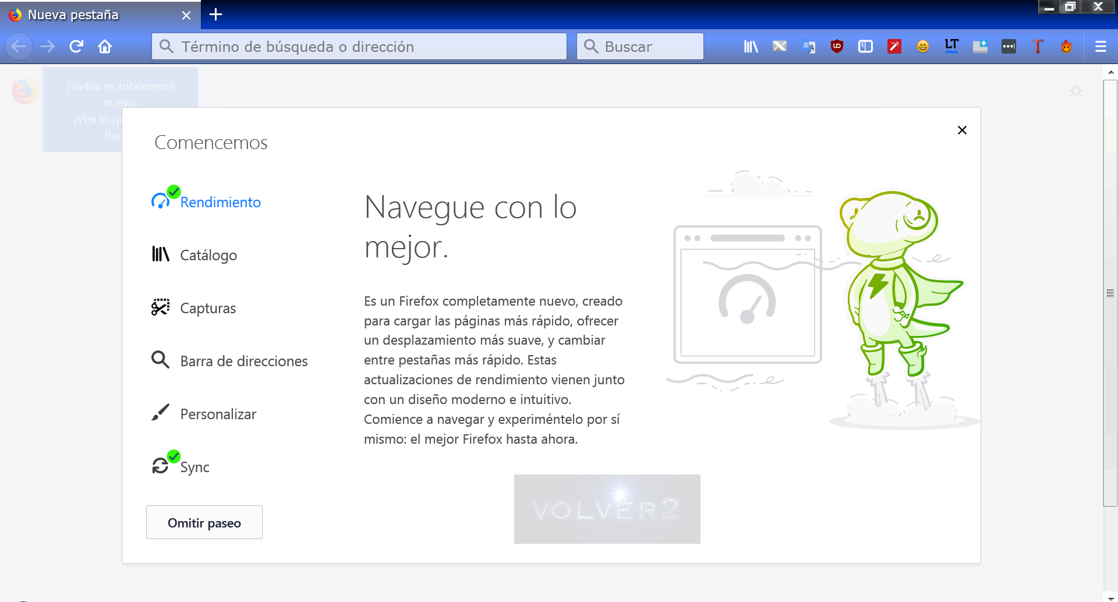Click the VOLVER2 thumbnail image

pyautogui.click(x=607, y=509)
